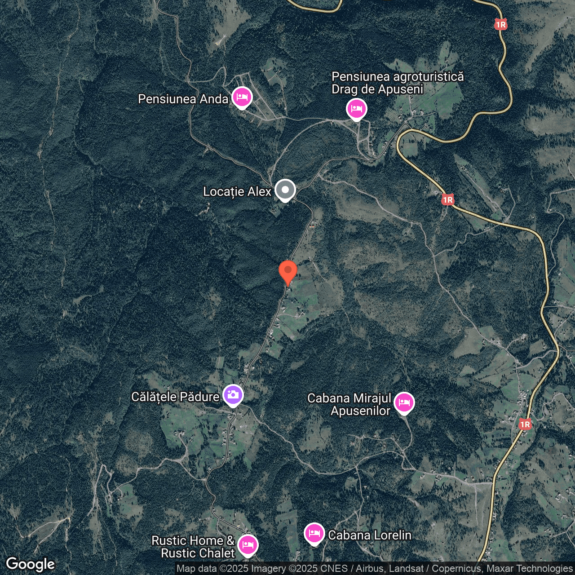Select the Călățele Pădure label text
The image size is (575, 575).
(x=175, y=397)
